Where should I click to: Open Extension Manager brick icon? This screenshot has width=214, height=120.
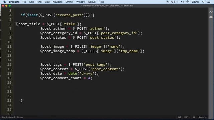[211, 17]
